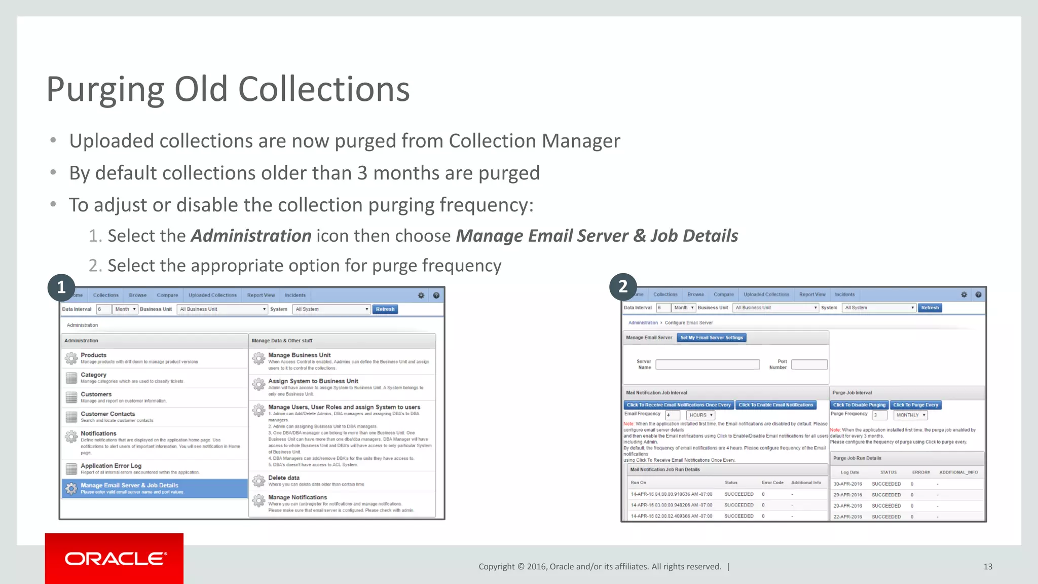
Task: Open Compare tab in screenshot 2
Action: coord(724,295)
